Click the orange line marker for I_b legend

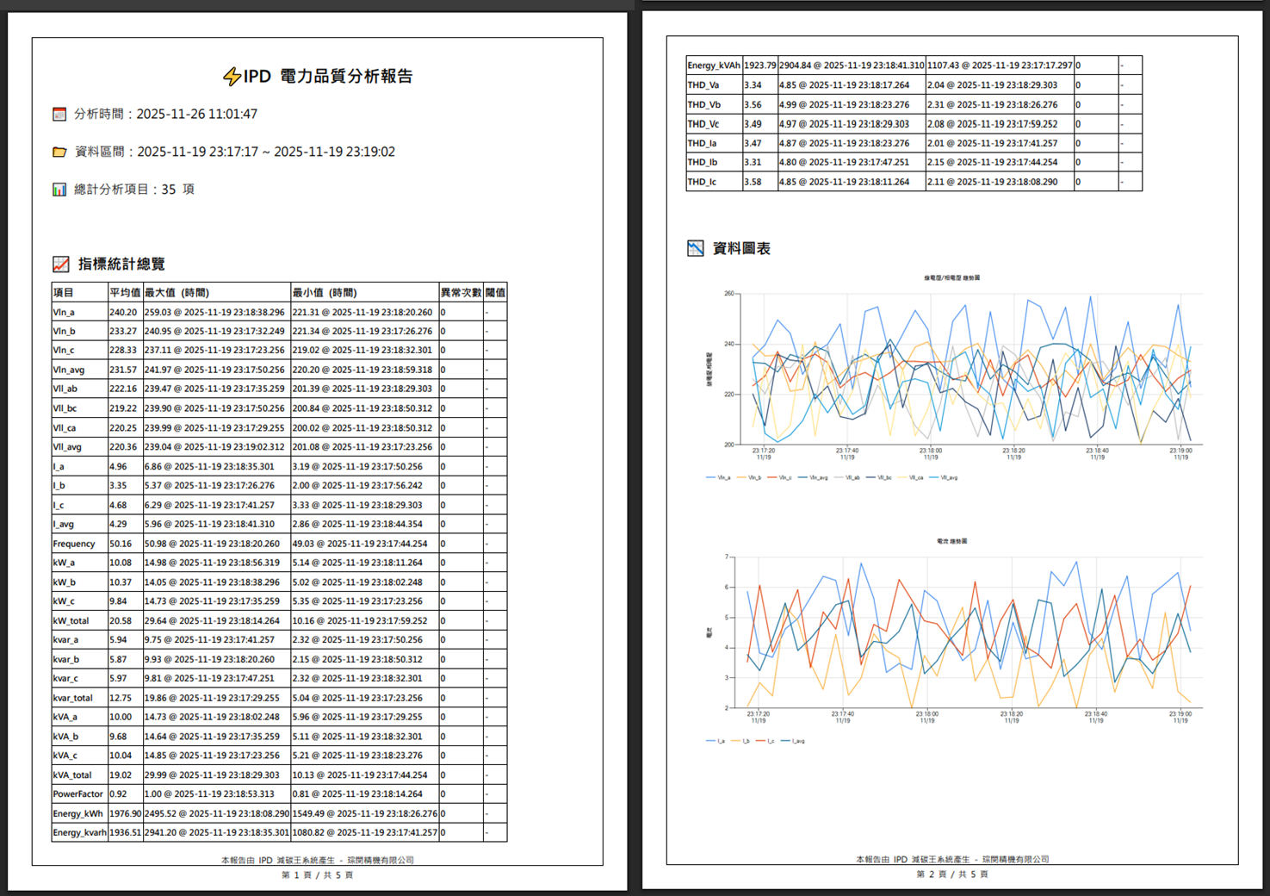[x=735, y=740]
